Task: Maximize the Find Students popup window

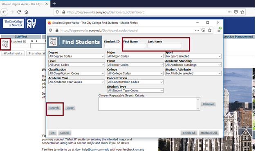Action: coord(208,22)
